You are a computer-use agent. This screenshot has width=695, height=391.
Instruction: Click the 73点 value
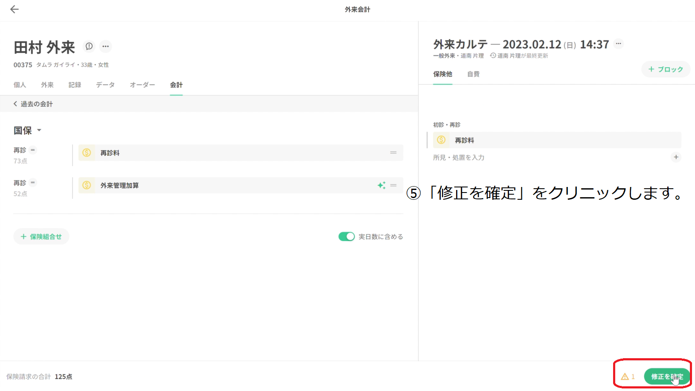pos(20,161)
